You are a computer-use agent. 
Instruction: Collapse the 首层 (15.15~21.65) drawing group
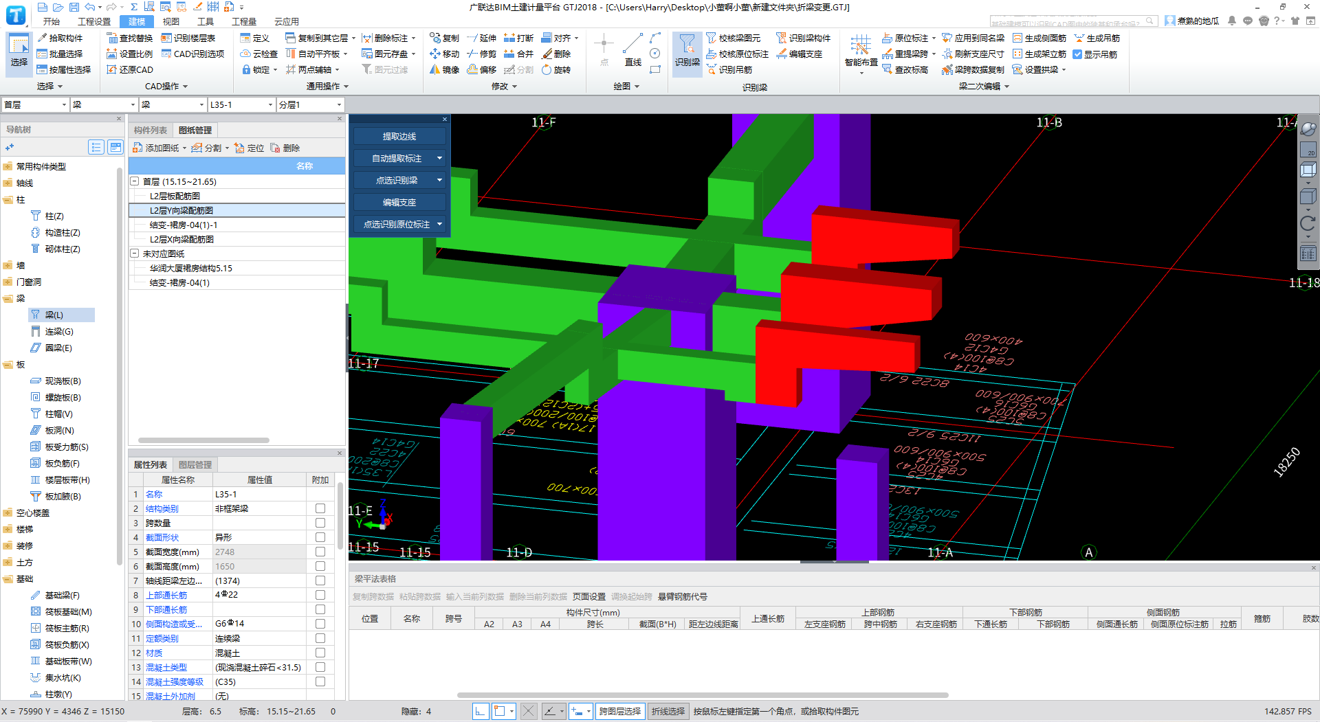coord(135,181)
